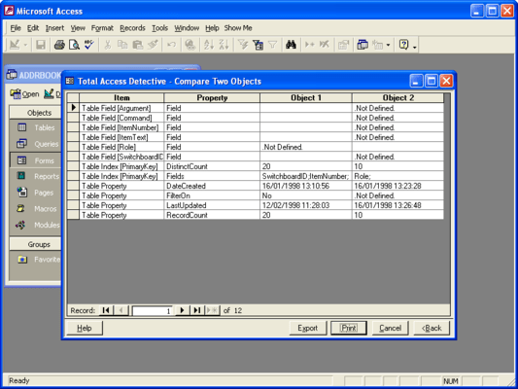Jump to the last record navigation button
This screenshot has height=389, width=518.
(x=197, y=310)
